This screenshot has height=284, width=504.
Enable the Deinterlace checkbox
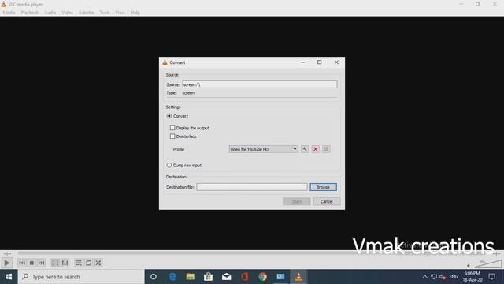(172, 136)
